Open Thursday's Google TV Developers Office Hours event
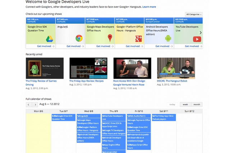Screen dimensions: 230x153 (x=114, y=132)
